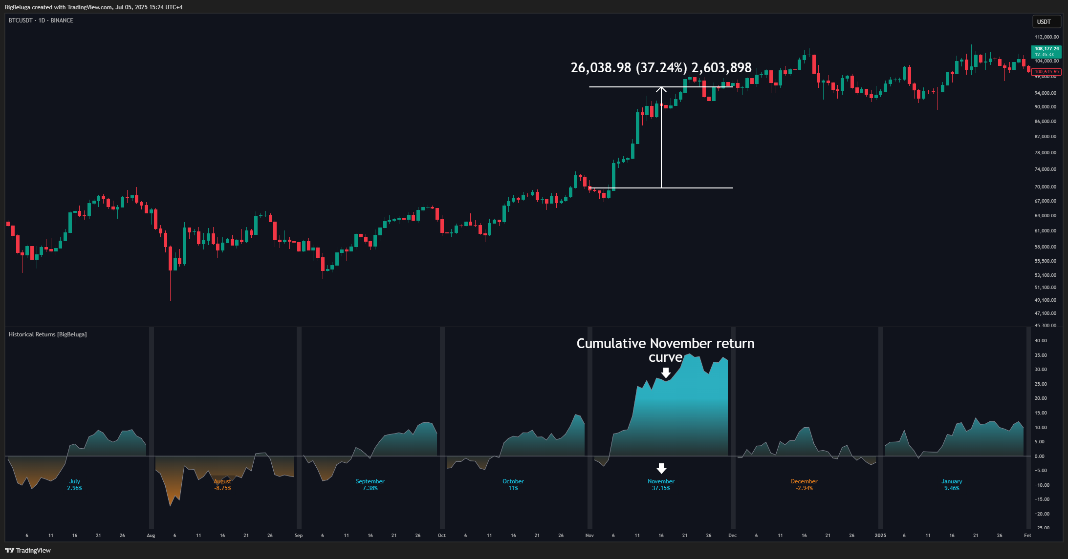Image resolution: width=1068 pixels, height=559 pixels.
Task: Select the BTCUSDT 1D BINANCE symbol label
Action: click(41, 21)
